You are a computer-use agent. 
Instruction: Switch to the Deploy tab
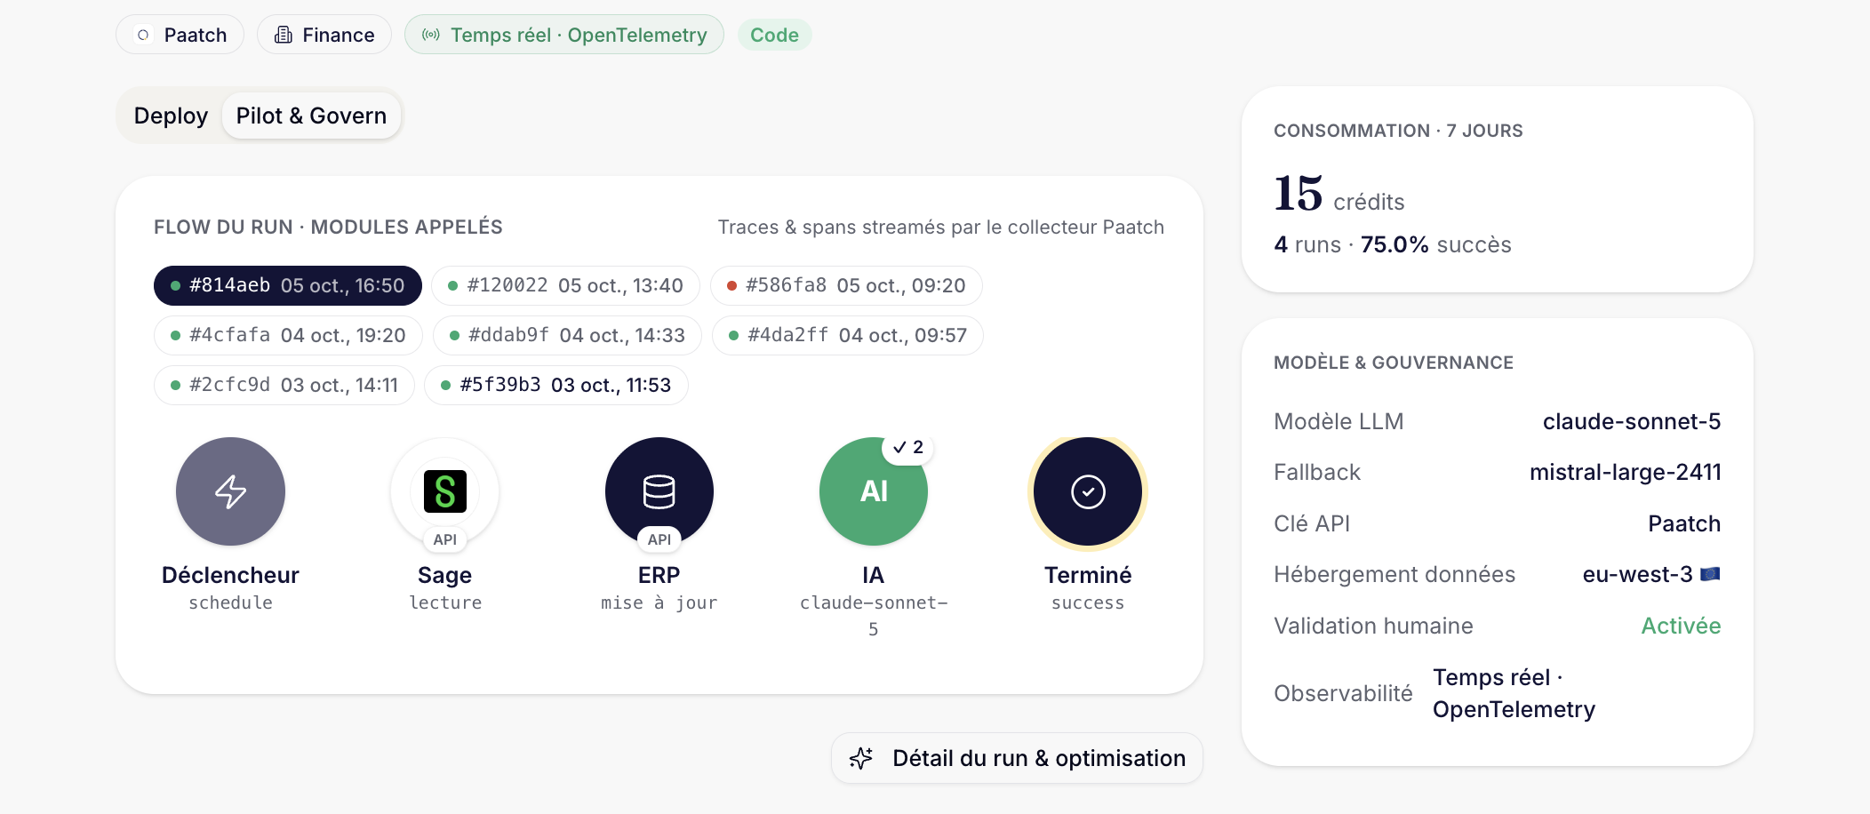(171, 116)
